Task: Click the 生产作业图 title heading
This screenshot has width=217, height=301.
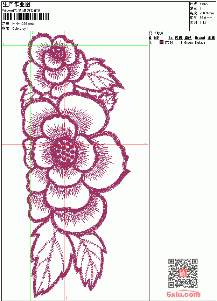Action: click(16, 5)
